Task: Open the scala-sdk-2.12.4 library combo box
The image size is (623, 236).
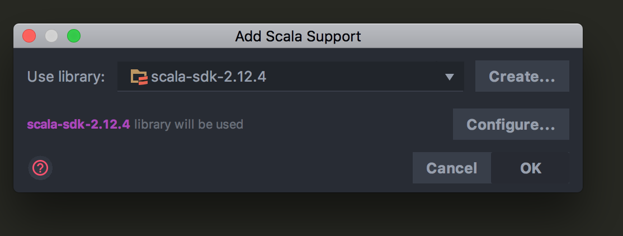Action: (x=290, y=77)
